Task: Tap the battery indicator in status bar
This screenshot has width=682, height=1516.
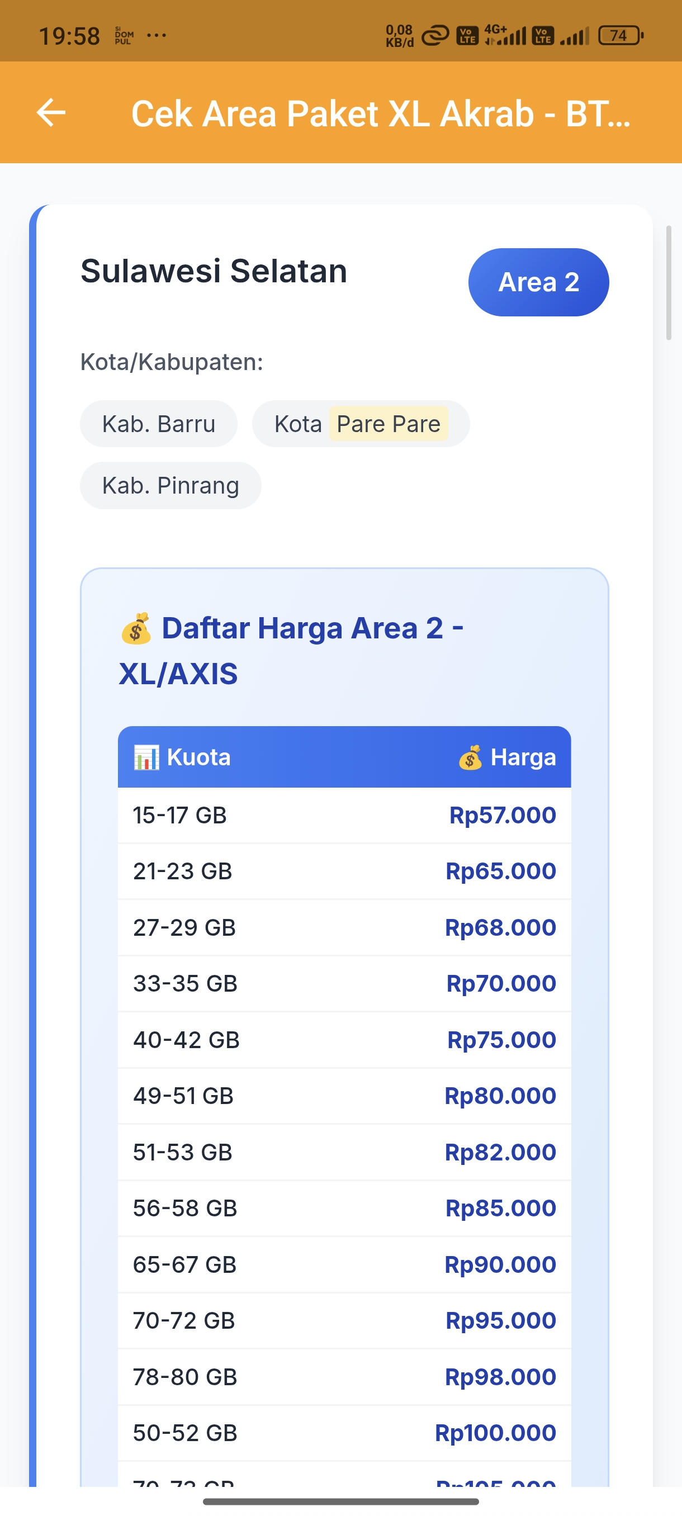Action: click(620, 36)
